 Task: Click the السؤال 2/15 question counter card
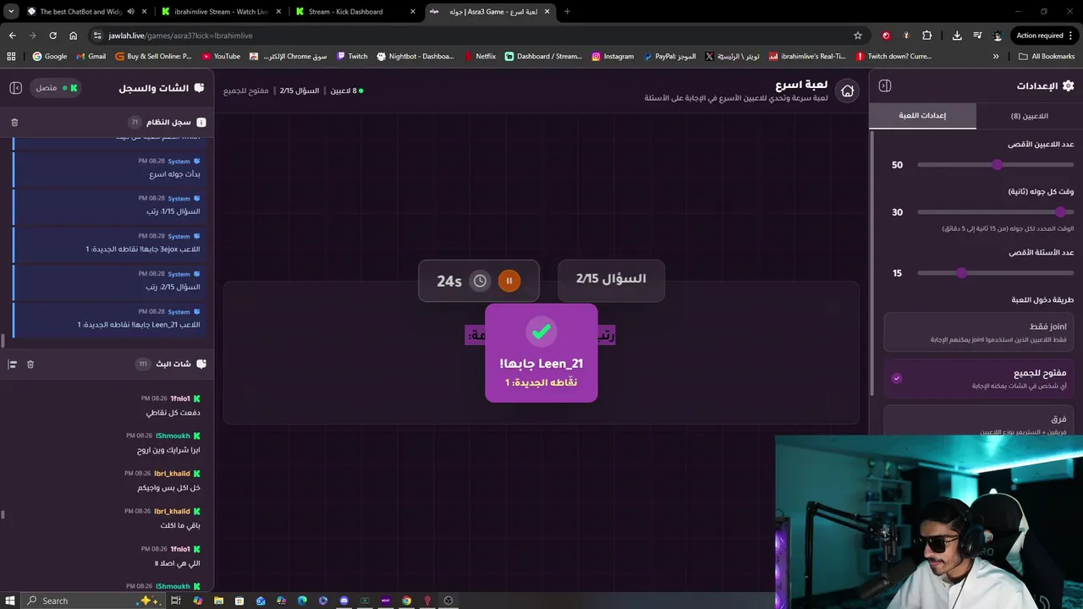611,280
